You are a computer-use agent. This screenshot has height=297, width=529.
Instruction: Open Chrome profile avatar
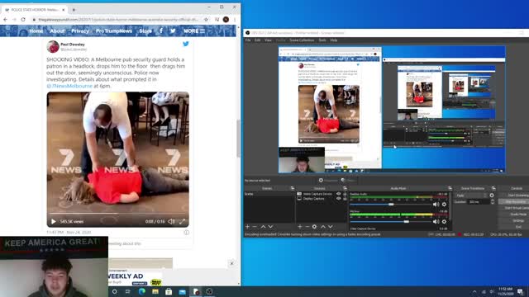pyautogui.click(x=226, y=20)
